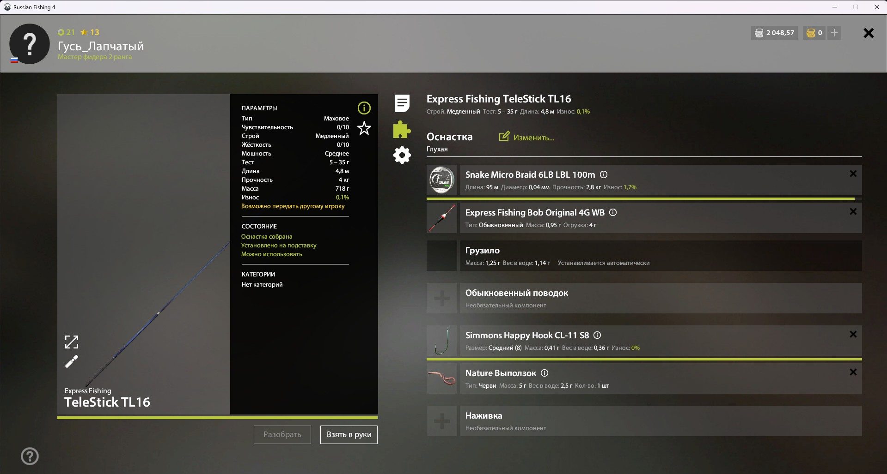887x474 pixels.
Task: Show info for Snake Micro Braid line
Action: click(604, 174)
